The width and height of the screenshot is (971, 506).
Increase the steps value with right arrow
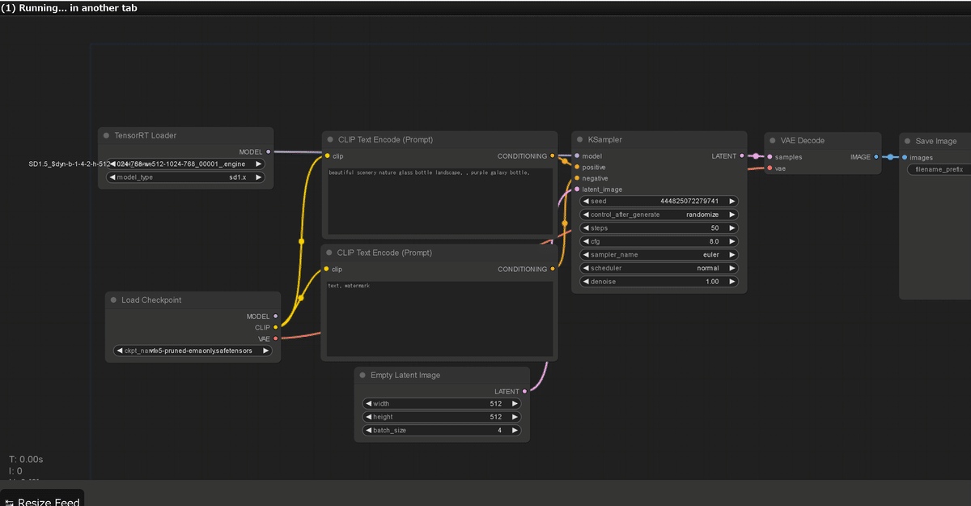(731, 228)
